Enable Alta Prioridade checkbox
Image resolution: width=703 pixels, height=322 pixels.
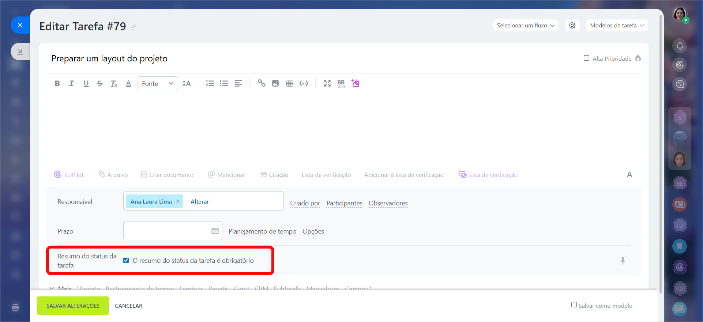click(586, 58)
